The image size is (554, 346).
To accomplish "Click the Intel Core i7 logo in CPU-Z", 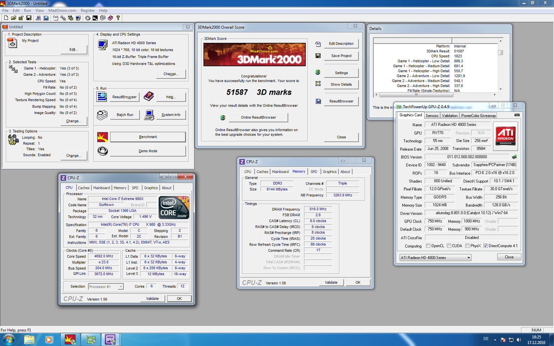I will click(x=174, y=208).
